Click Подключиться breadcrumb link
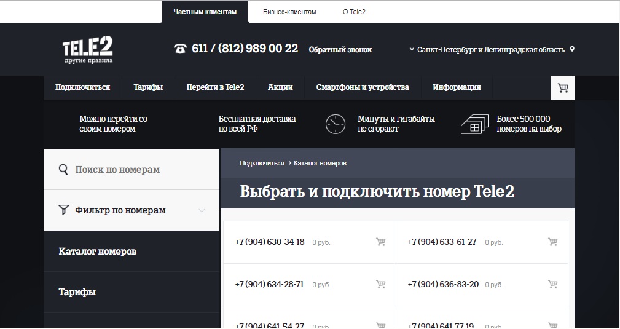Screen dimensions: 620x329 tap(262, 163)
